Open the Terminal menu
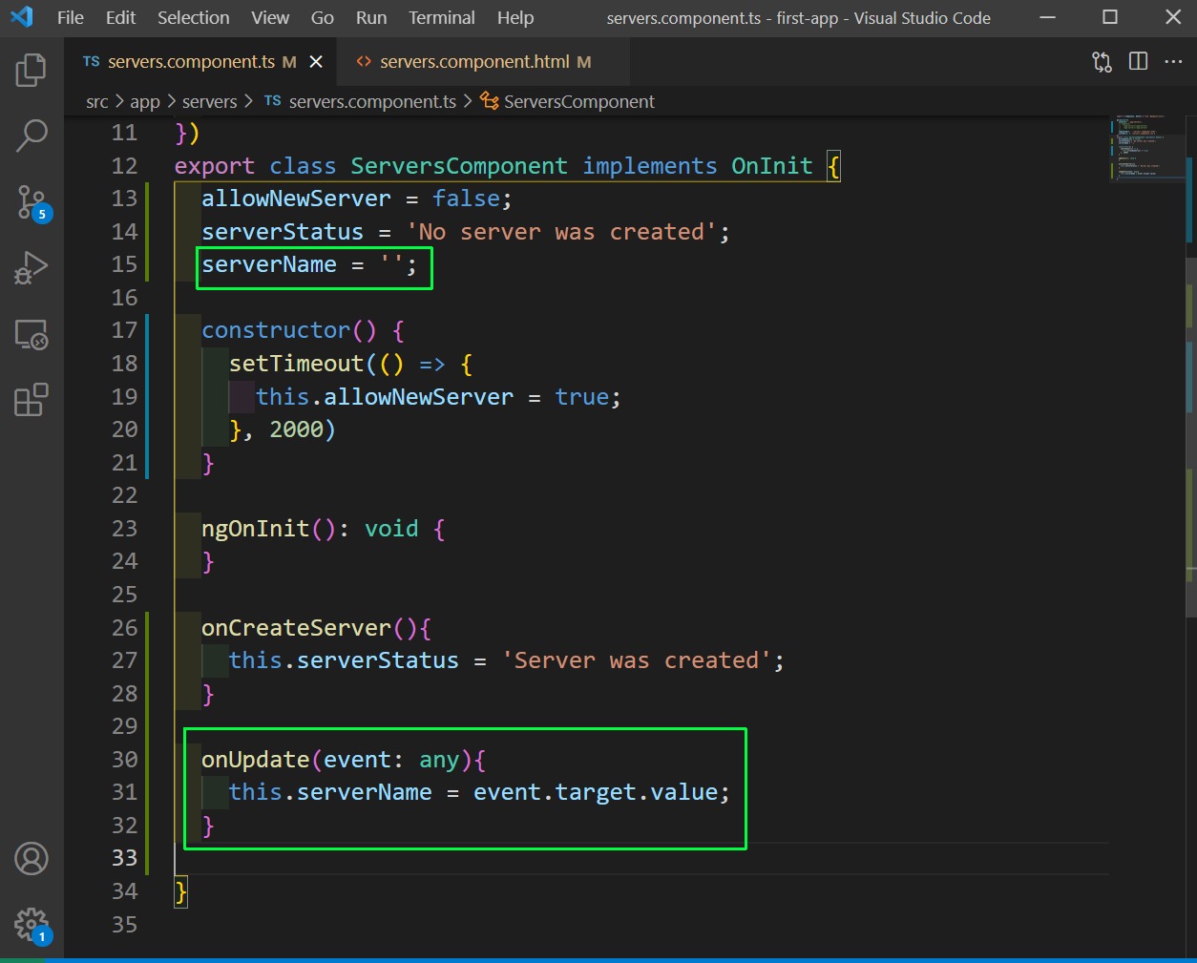 click(x=442, y=17)
